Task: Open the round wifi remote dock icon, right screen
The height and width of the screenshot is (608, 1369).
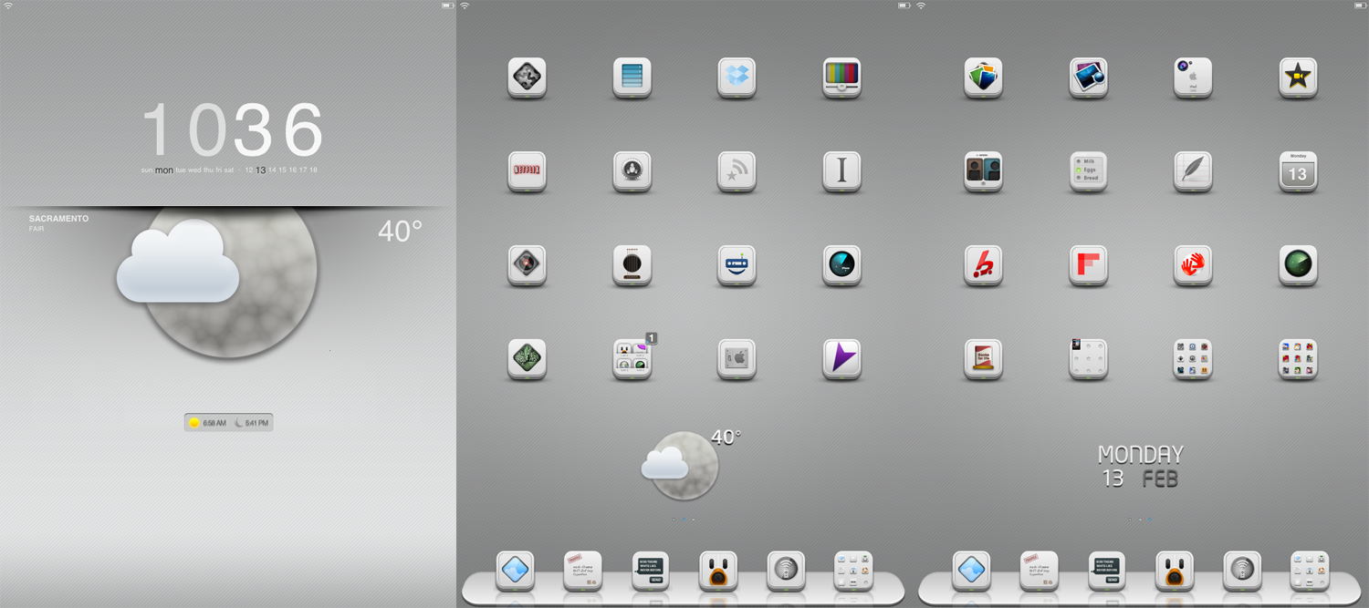Action: point(1242,571)
